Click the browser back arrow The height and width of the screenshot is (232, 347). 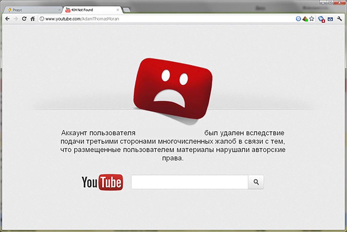(x=8, y=19)
